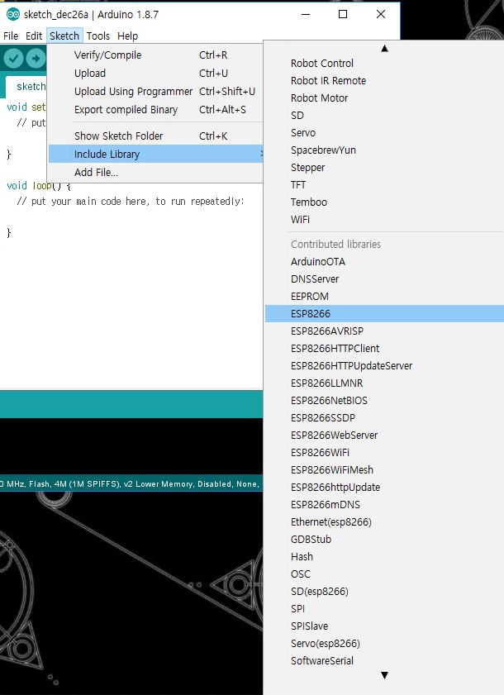Image resolution: width=504 pixels, height=695 pixels.
Task: Select Add File... menu entry
Action: 96,173
